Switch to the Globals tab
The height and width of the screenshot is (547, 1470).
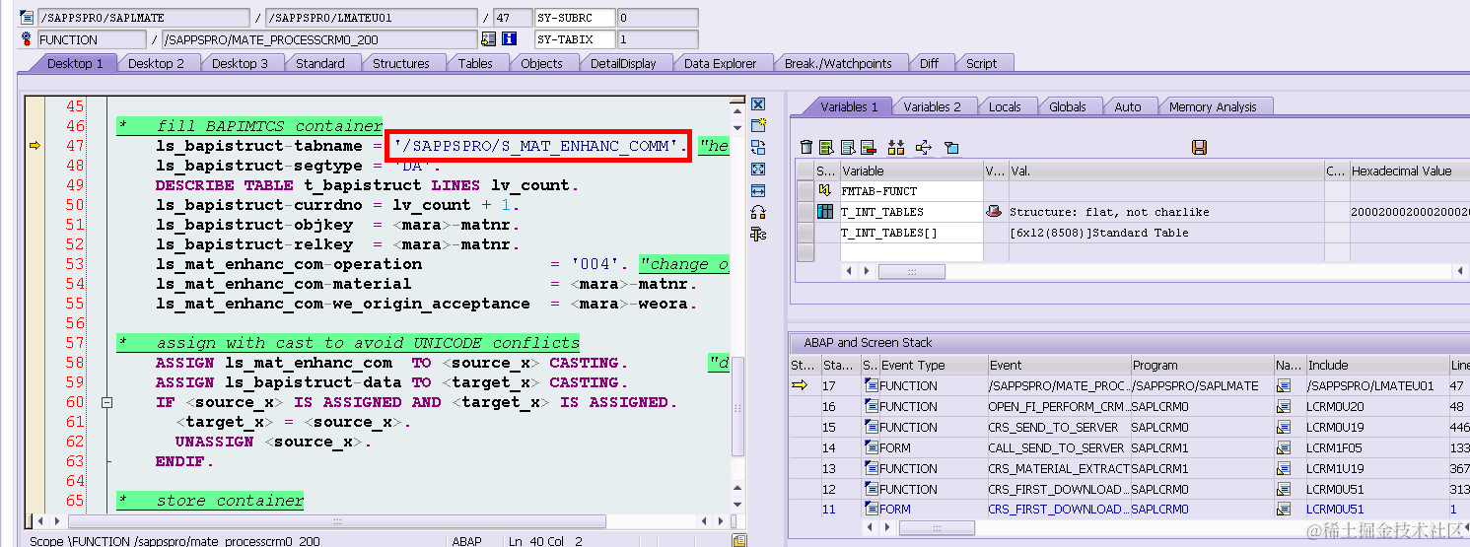click(1068, 106)
